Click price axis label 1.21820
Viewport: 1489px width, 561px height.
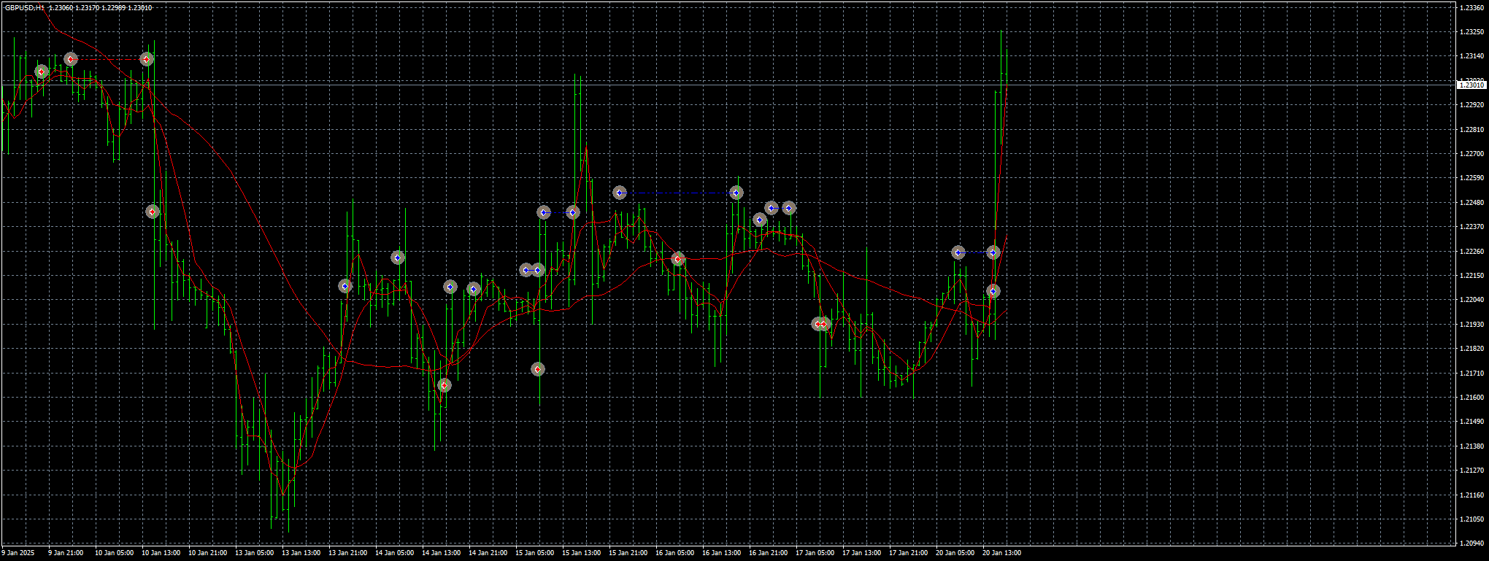pos(1471,349)
